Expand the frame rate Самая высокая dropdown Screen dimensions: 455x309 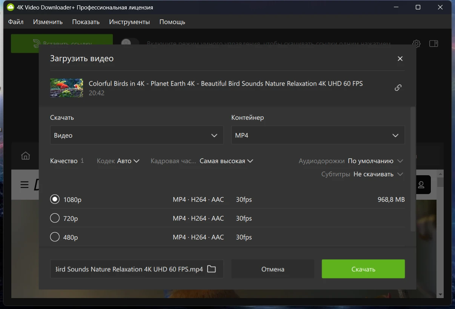(226, 161)
